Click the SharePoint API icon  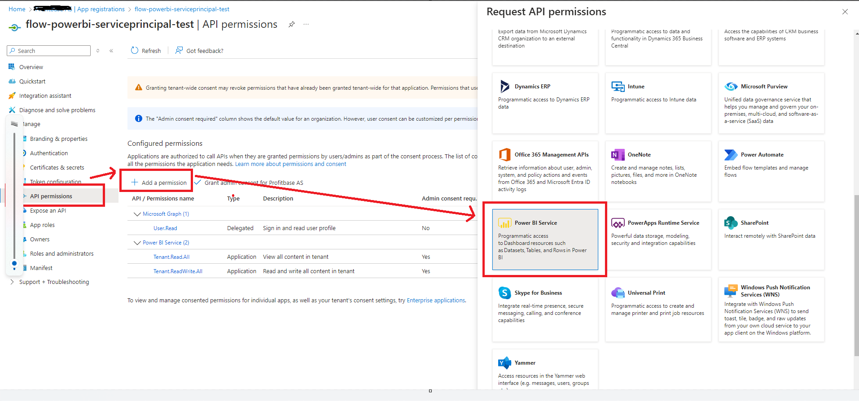[731, 223]
